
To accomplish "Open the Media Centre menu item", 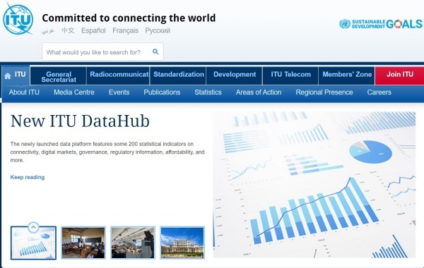I will [x=73, y=92].
